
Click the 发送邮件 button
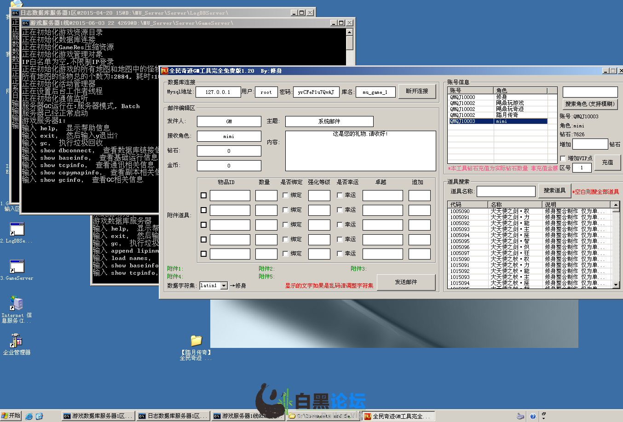pos(406,282)
